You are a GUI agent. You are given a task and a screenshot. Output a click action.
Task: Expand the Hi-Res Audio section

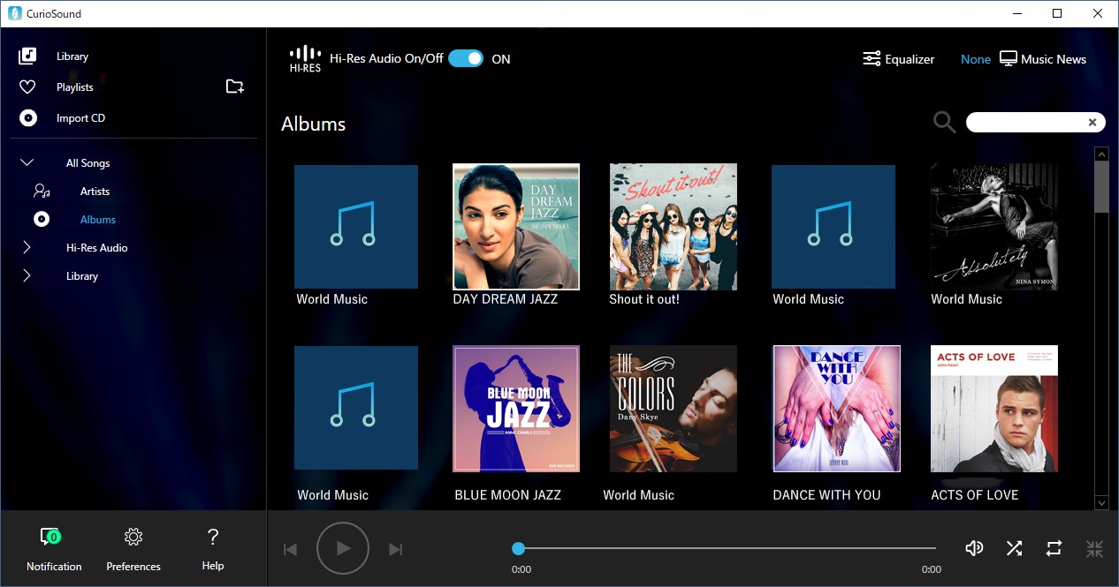tap(26, 247)
